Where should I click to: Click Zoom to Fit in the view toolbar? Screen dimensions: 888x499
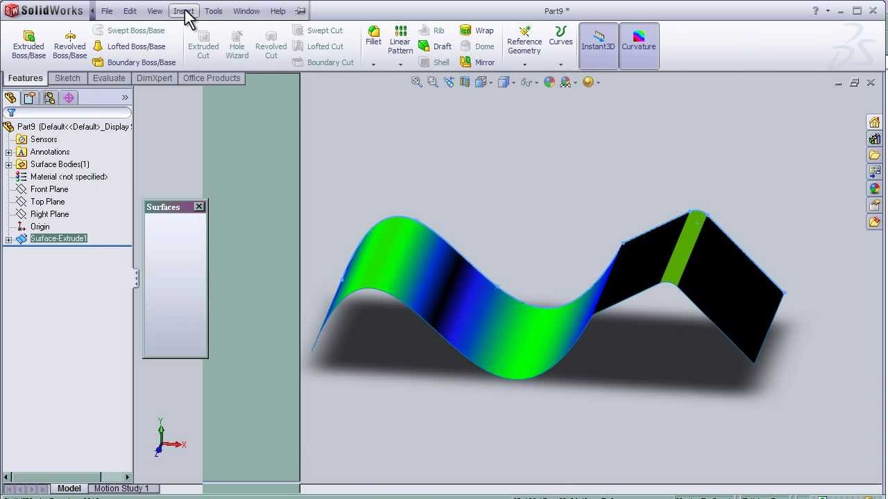[x=416, y=82]
